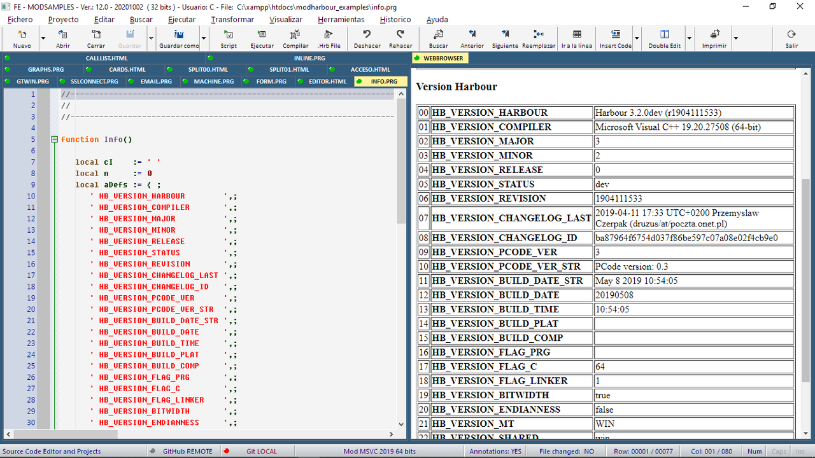Image resolution: width=815 pixels, height=458 pixels.
Task: Go to Anterior search result
Action: 472,38
